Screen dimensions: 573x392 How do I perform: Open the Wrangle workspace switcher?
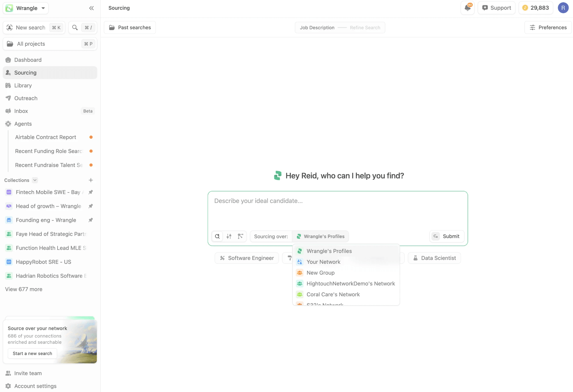tap(26, 8)
